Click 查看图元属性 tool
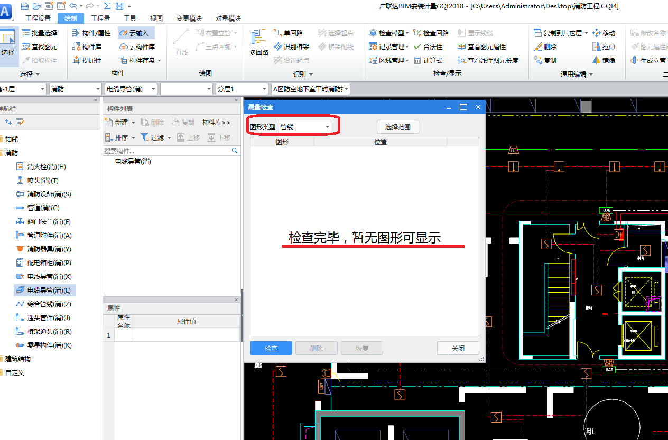 click(x=482, y=46)
